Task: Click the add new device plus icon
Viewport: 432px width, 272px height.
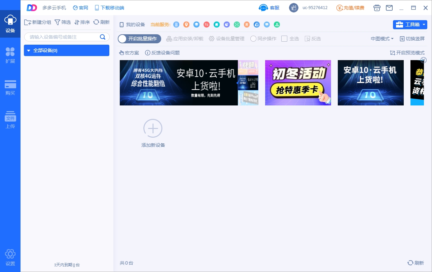Action: tap(153, 128)
